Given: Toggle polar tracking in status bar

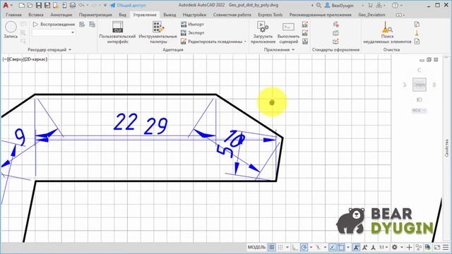Looking at the screenshot, I should point(304,247).
